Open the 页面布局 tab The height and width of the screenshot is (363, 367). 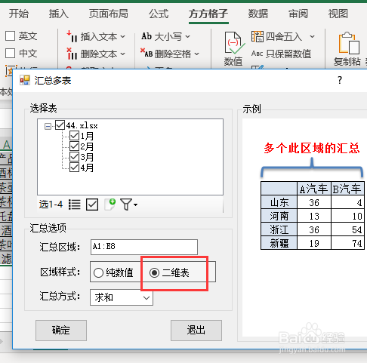(108, 14)
